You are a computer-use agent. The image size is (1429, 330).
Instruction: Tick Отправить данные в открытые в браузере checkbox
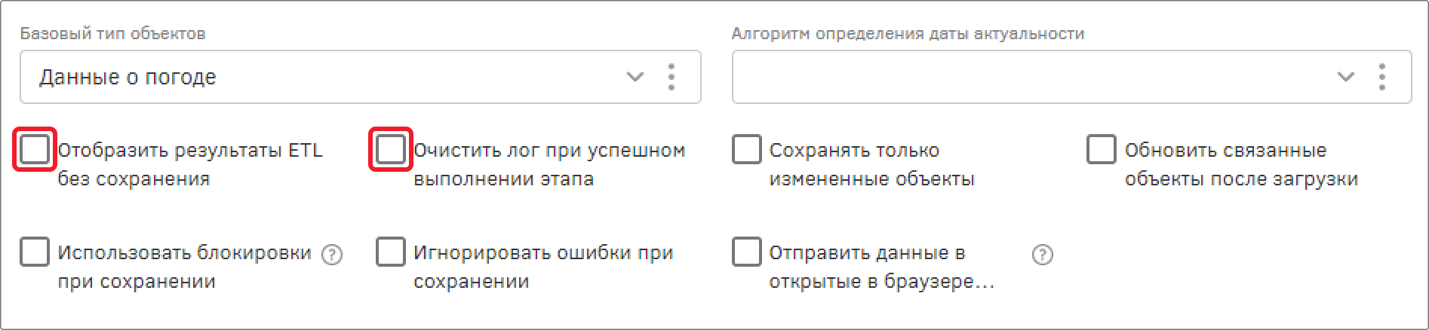coord(746,252)
